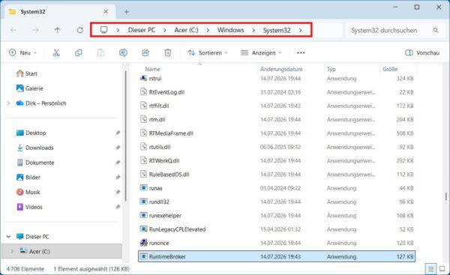The image size is (450, 275).
Task: Expand chevron after System32 in address bar
Action: coord(300,30)
